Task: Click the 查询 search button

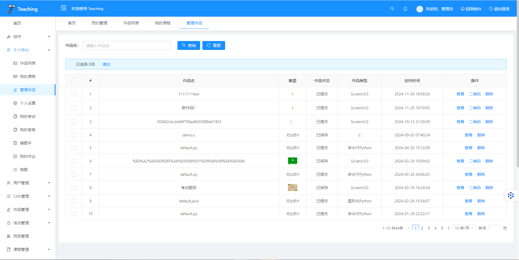Action: point(189,45)
